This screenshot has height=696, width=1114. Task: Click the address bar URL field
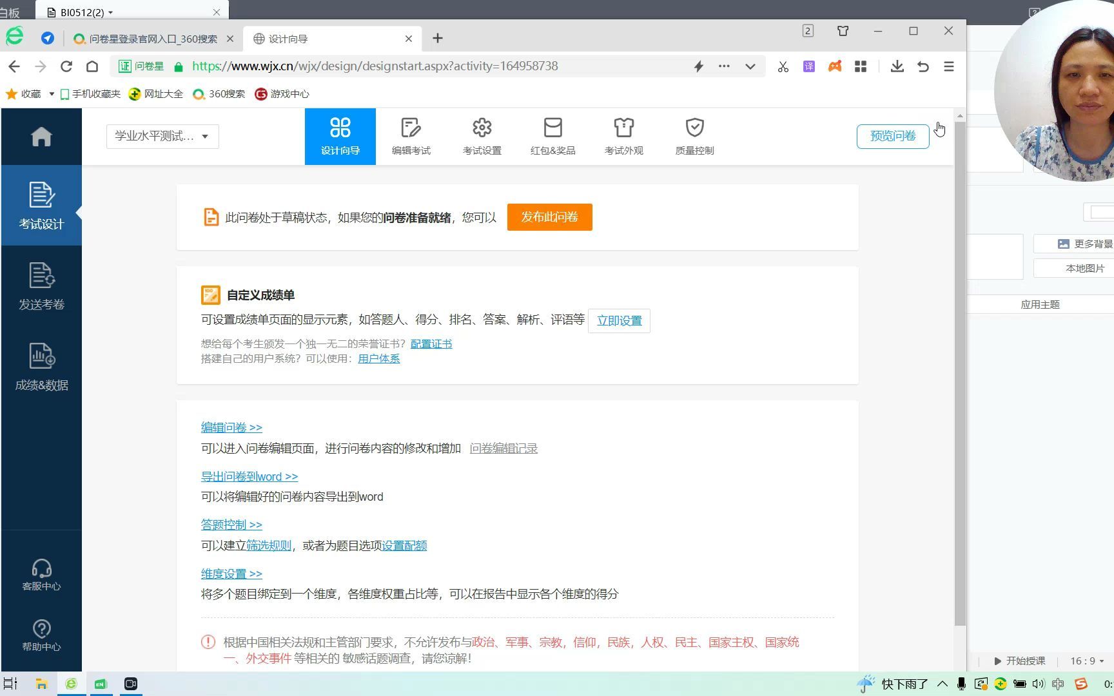375,66
